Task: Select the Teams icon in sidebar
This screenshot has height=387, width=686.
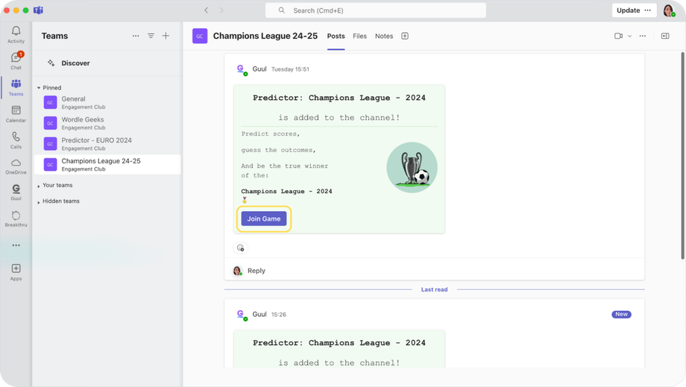Action: click(x=16, y=87)
